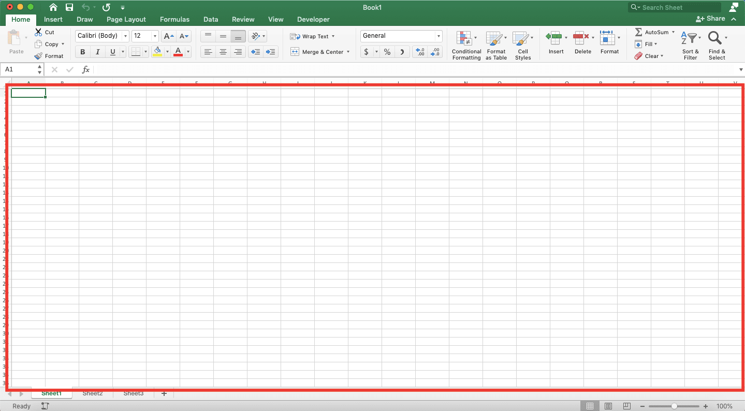
Task: Click the Copy button
Action: point(49,44)
